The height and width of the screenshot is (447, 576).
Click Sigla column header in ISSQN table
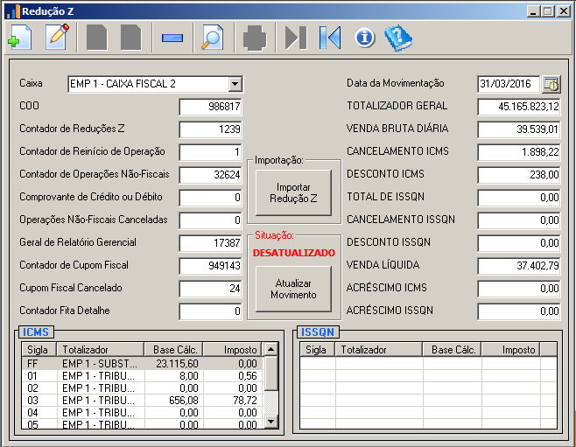pos(318,350)
